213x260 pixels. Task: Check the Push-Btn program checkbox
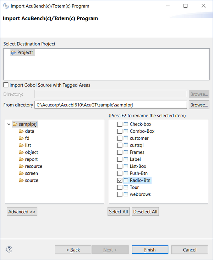click(x=120, y=173)
